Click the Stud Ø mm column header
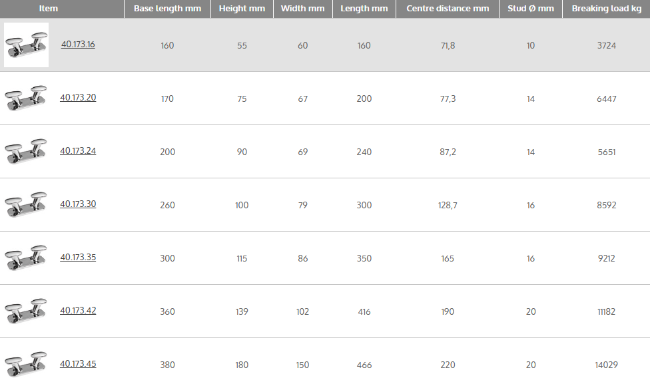The image size is (650, 384). coord(531,9)
